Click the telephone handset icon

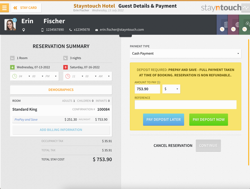pyautogui.click(x=70, y=30)
